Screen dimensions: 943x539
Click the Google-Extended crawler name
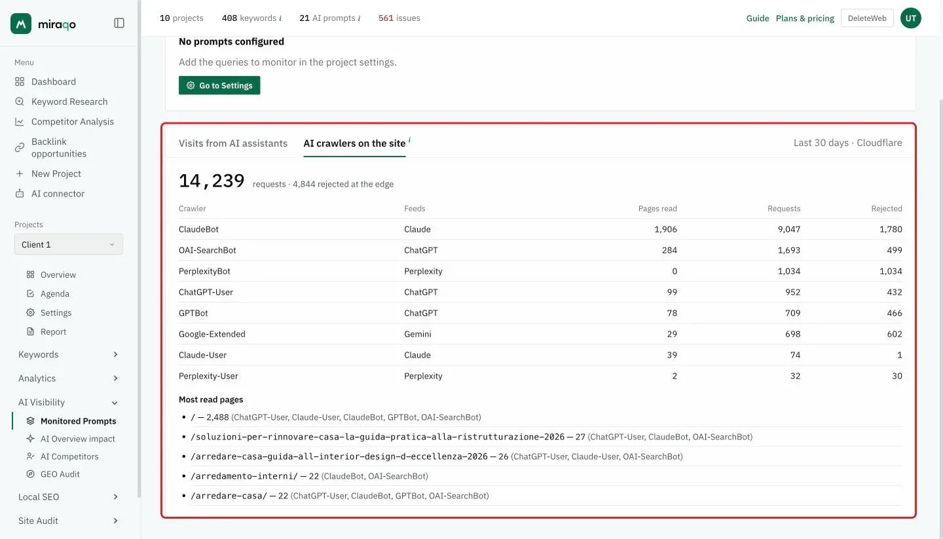(x=212, y=334)
